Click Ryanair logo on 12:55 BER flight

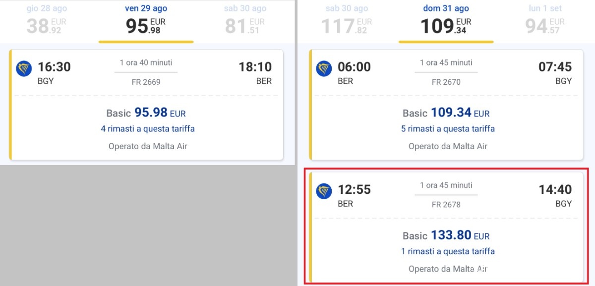[324, 191]
